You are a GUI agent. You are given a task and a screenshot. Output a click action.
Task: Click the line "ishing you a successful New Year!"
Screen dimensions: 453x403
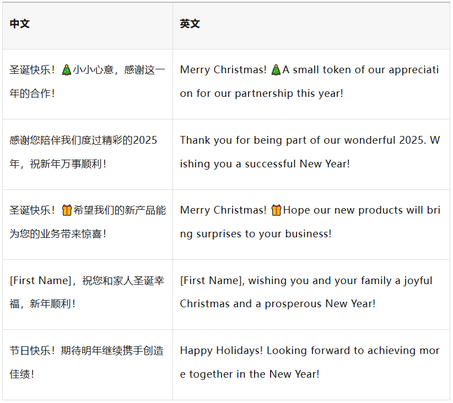(x=265, y=164)
